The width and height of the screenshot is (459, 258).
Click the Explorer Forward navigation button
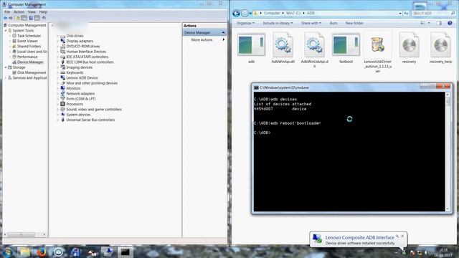(x=245, y=13)
